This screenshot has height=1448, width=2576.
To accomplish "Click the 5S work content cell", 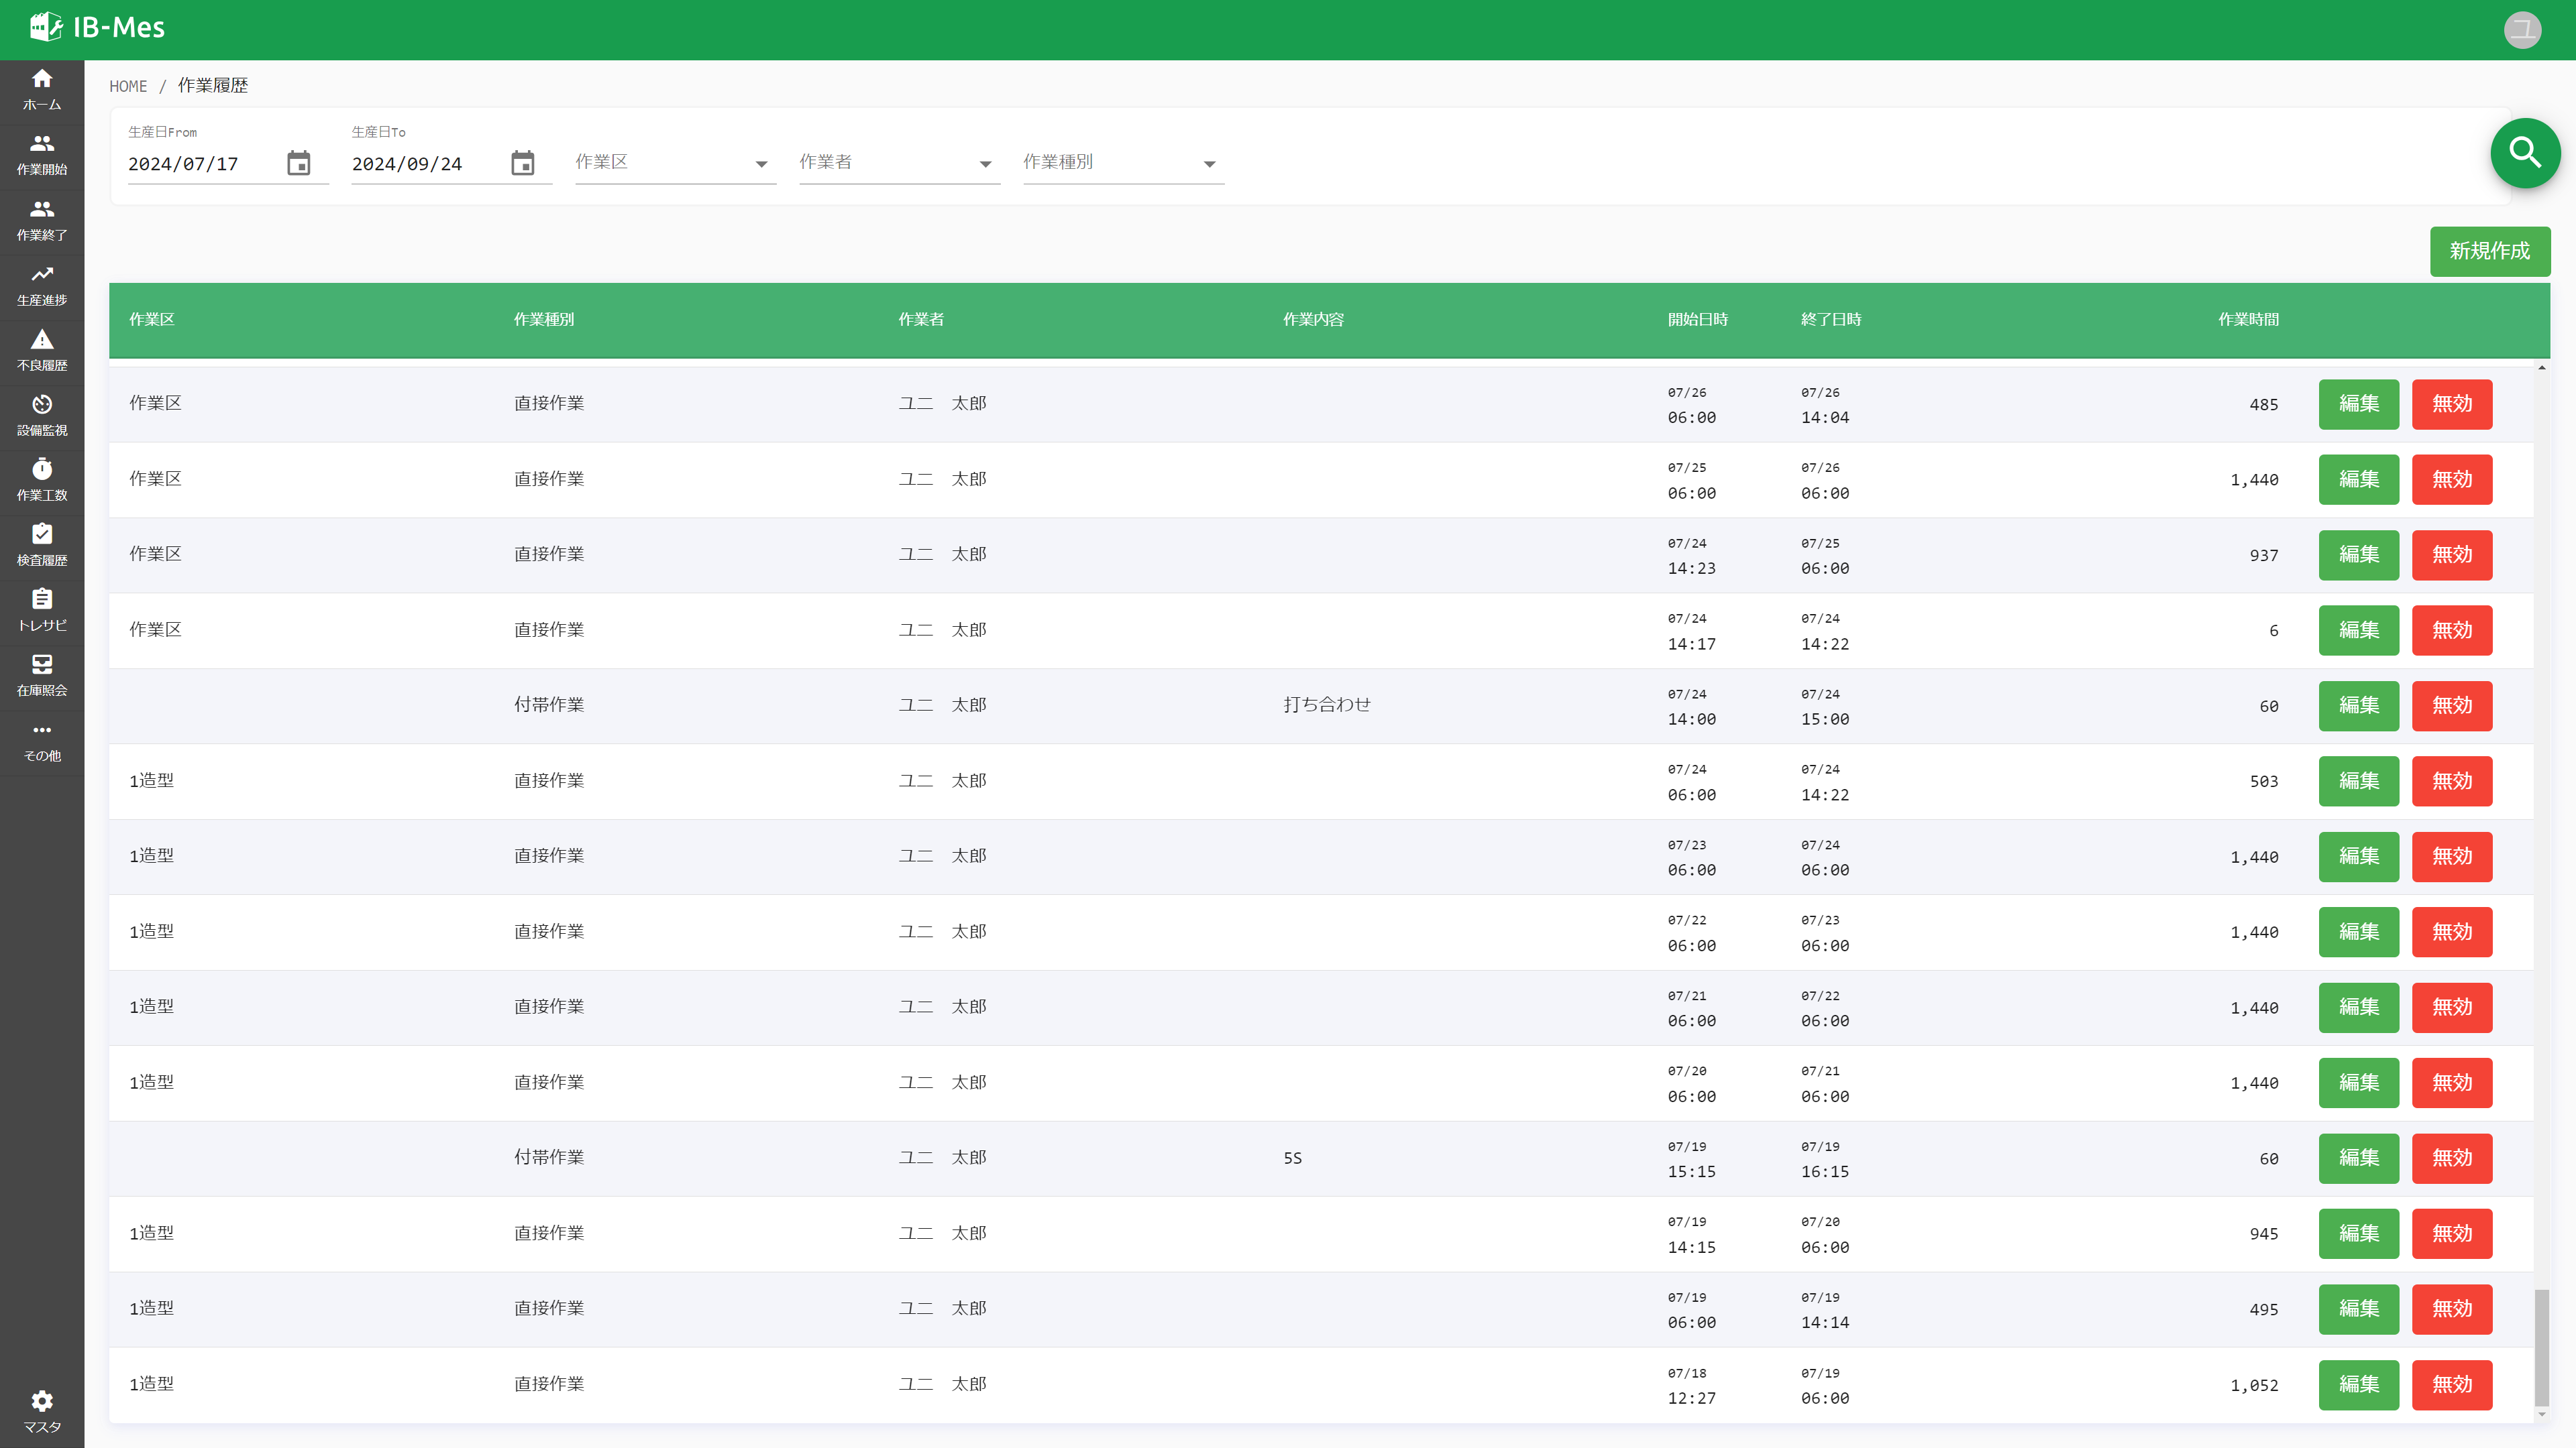I will click(x=1292, y=1158).
